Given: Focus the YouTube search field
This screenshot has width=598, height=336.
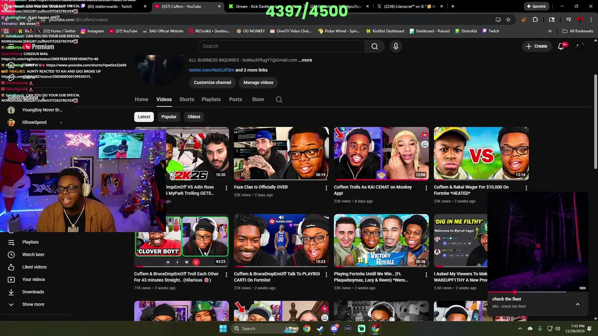Looking at the screenshot, I should (281, 46).
